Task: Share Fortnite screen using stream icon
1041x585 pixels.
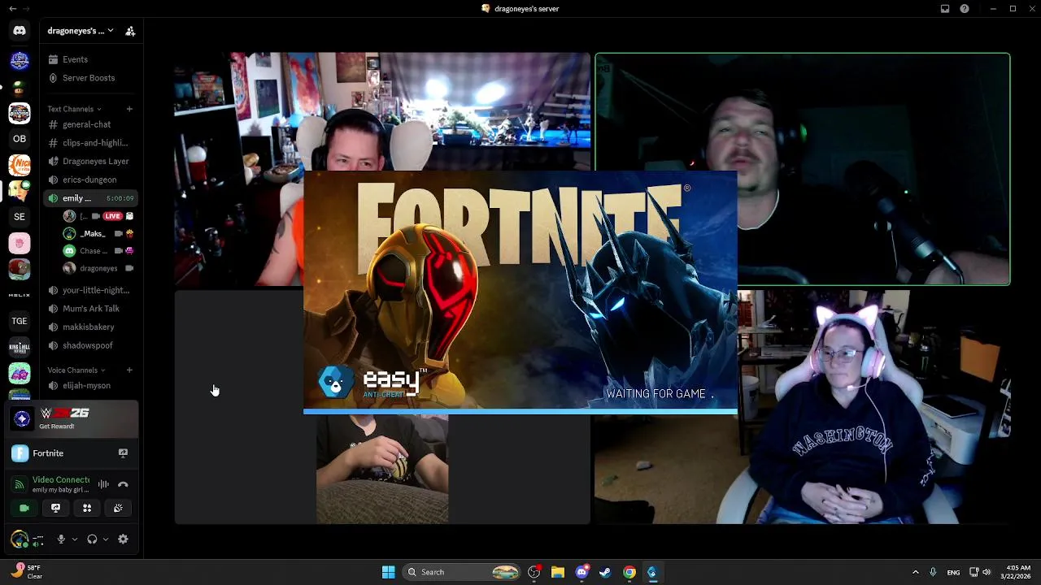Action: click(123, 453)
